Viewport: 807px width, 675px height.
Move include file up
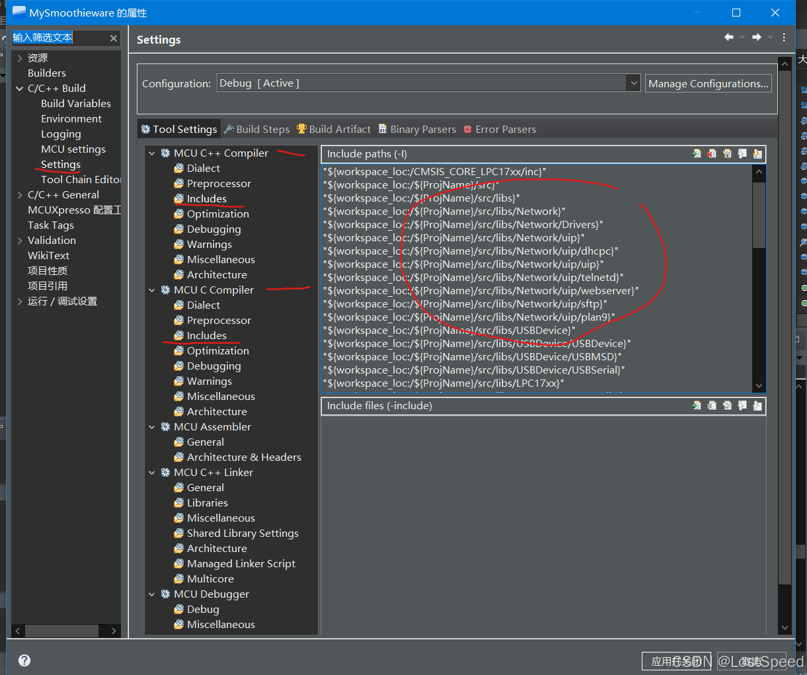(742, 405)
